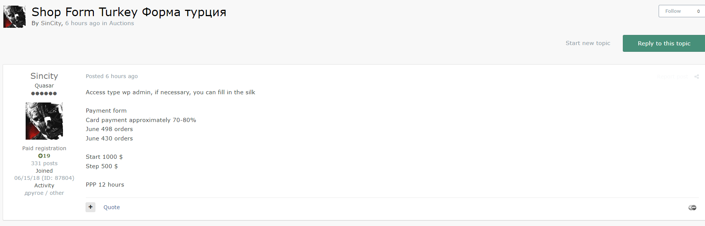View the author's 331 posts
This screenshot has height=226, width=705.
coord(44,163)
